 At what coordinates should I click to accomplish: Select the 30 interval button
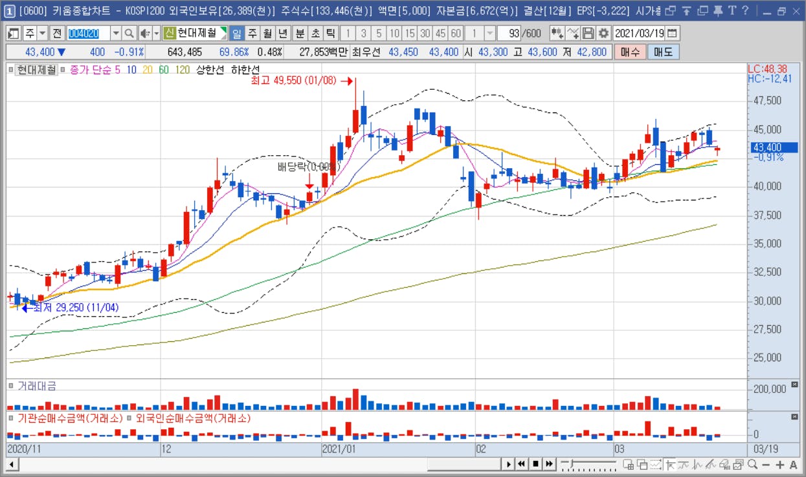[x=425, y=34]
